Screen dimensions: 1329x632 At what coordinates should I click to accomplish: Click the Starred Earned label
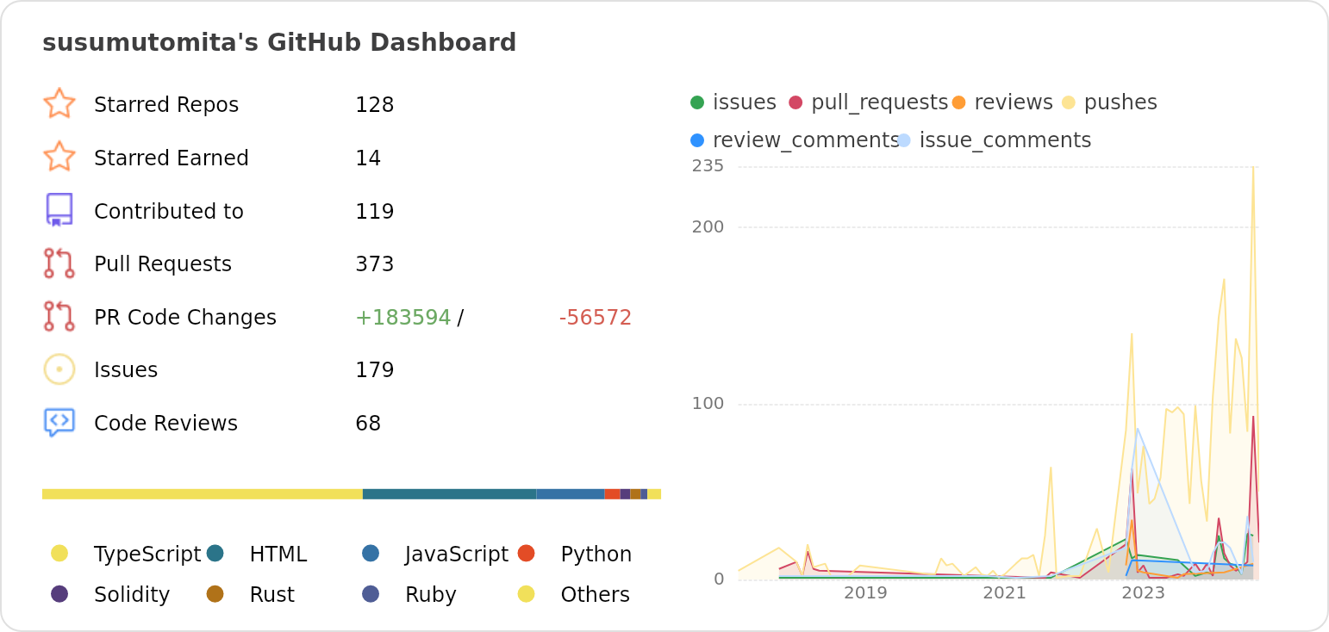(172, 158)
